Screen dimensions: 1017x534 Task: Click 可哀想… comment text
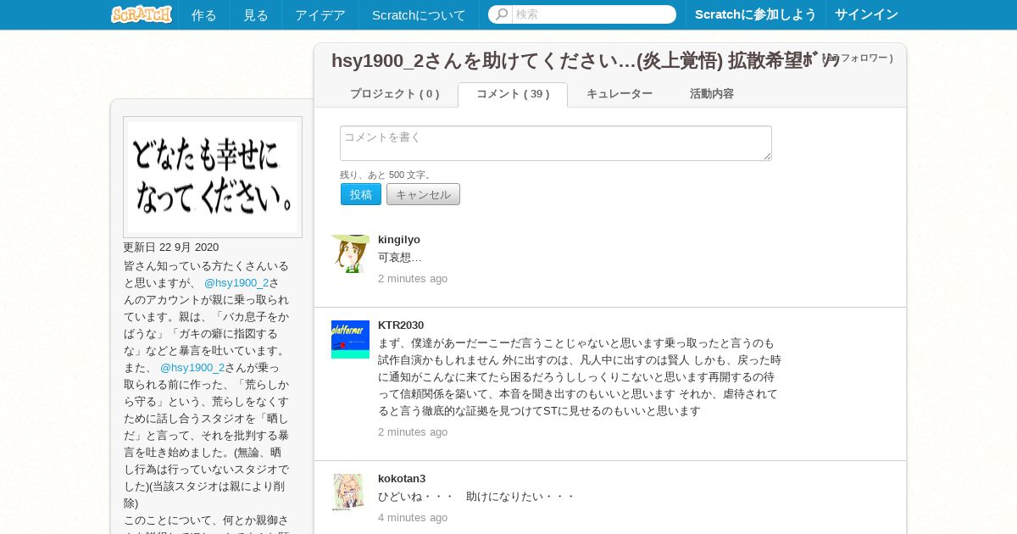(x=400, y=258)
